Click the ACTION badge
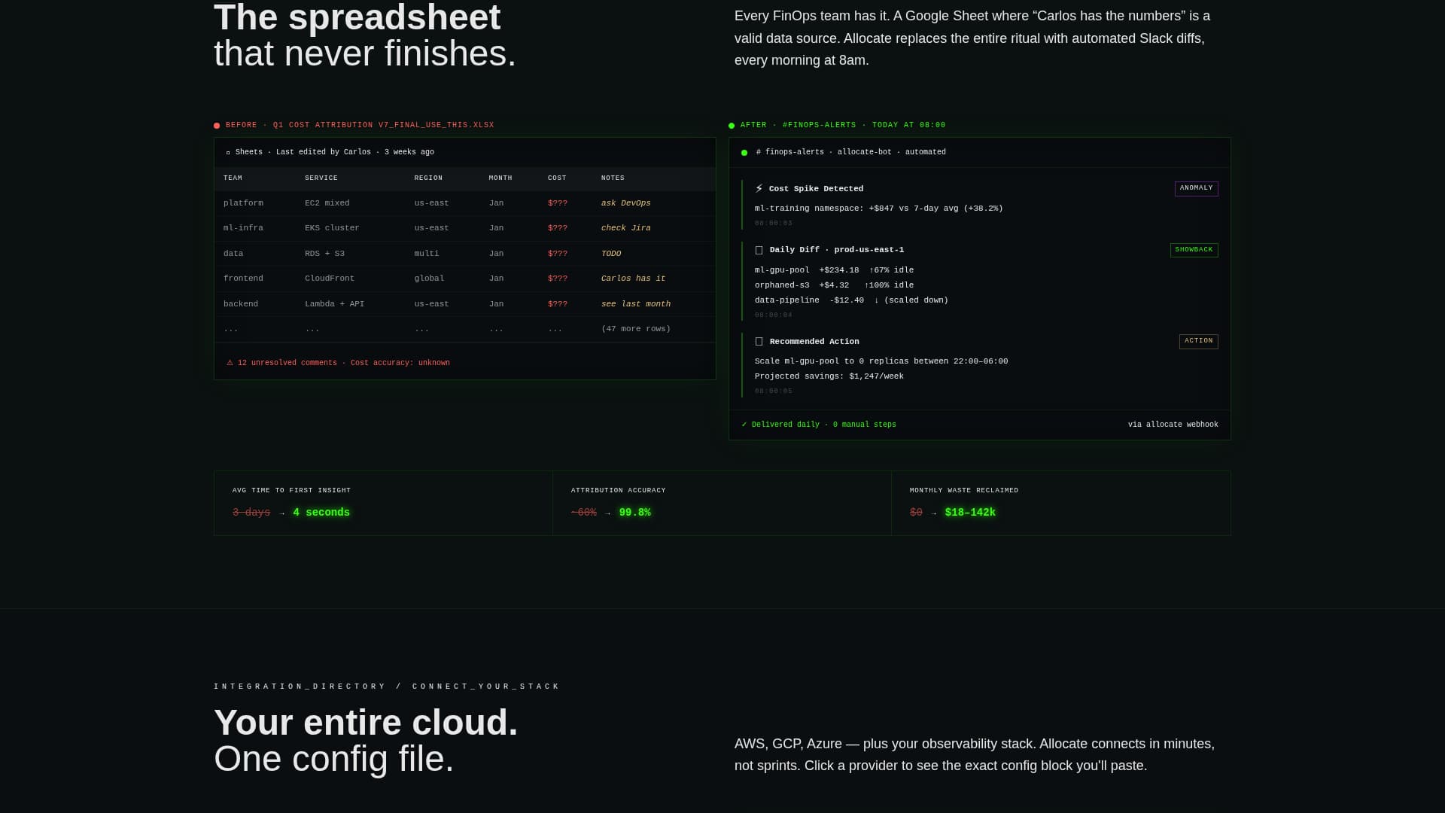Viewport: 1445px width, 813px height. [1198, 341]
